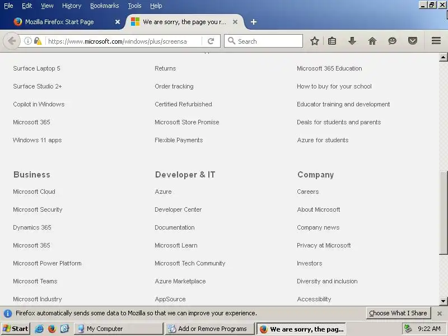
Task: Click the back navigation arrow
Action: tap(12, 41)
